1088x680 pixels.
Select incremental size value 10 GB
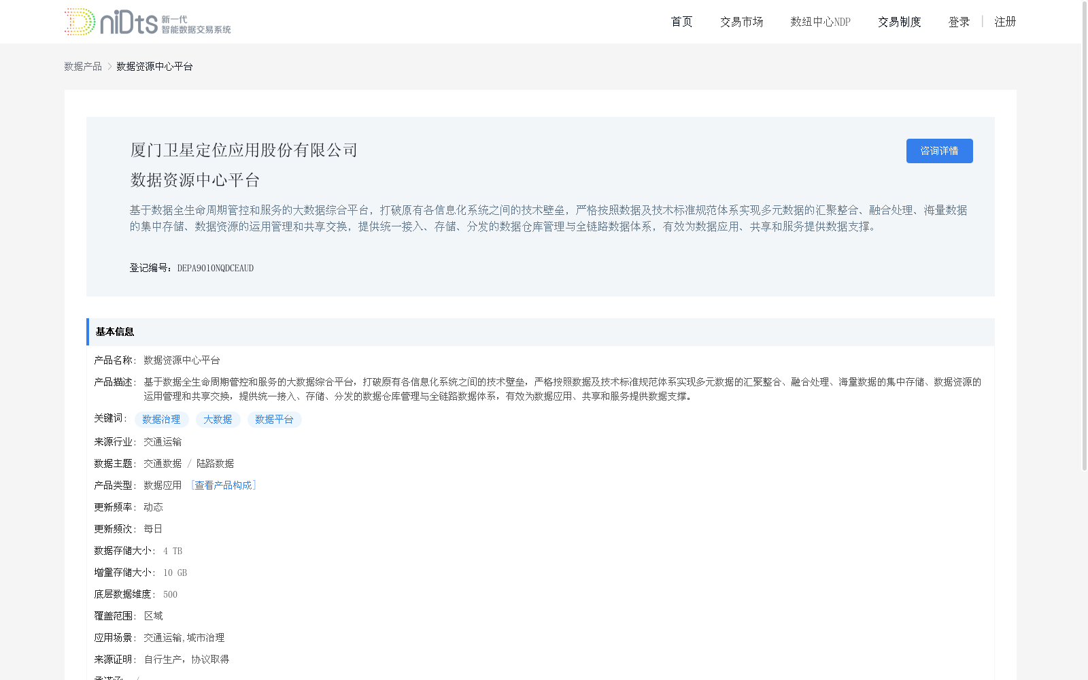[175, 573]
